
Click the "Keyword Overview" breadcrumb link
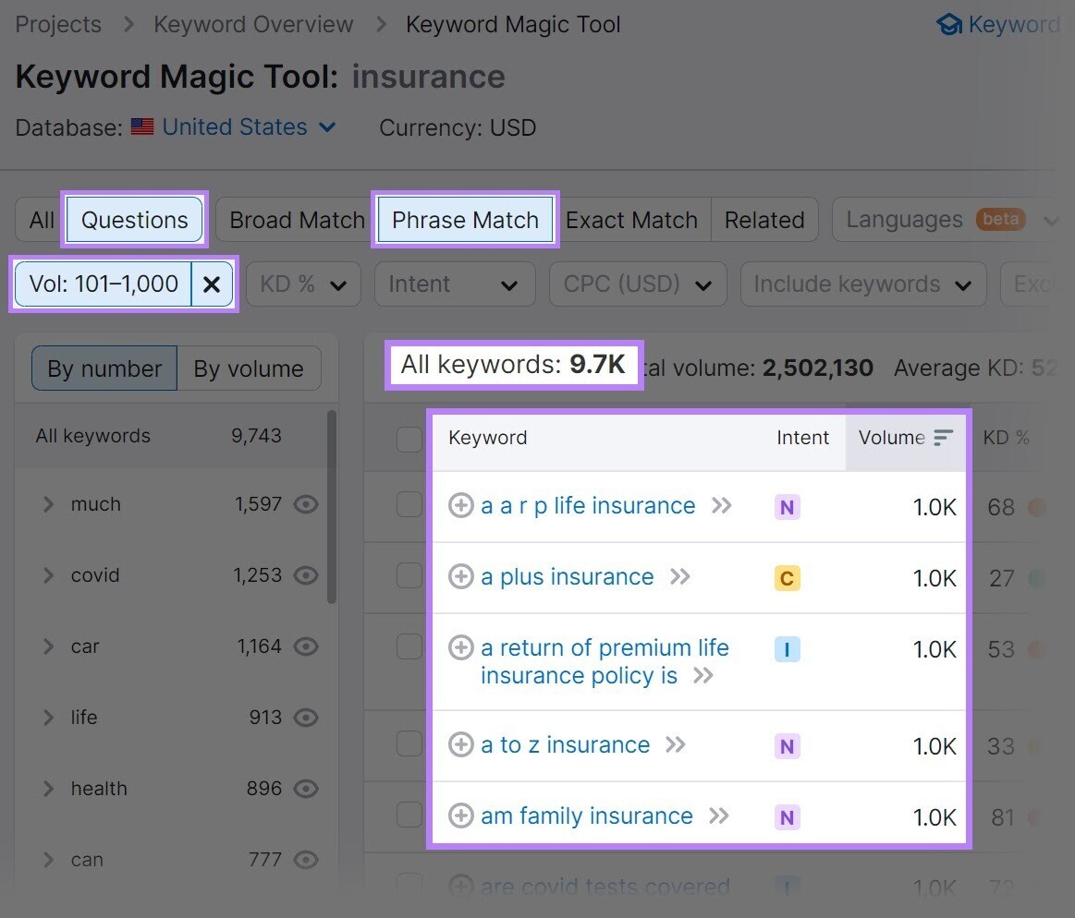pyautogui.click(x=252, y=24)
